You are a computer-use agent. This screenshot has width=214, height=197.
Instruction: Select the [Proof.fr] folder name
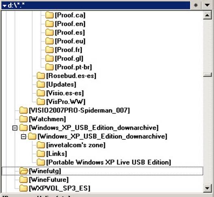click(68, 50)
